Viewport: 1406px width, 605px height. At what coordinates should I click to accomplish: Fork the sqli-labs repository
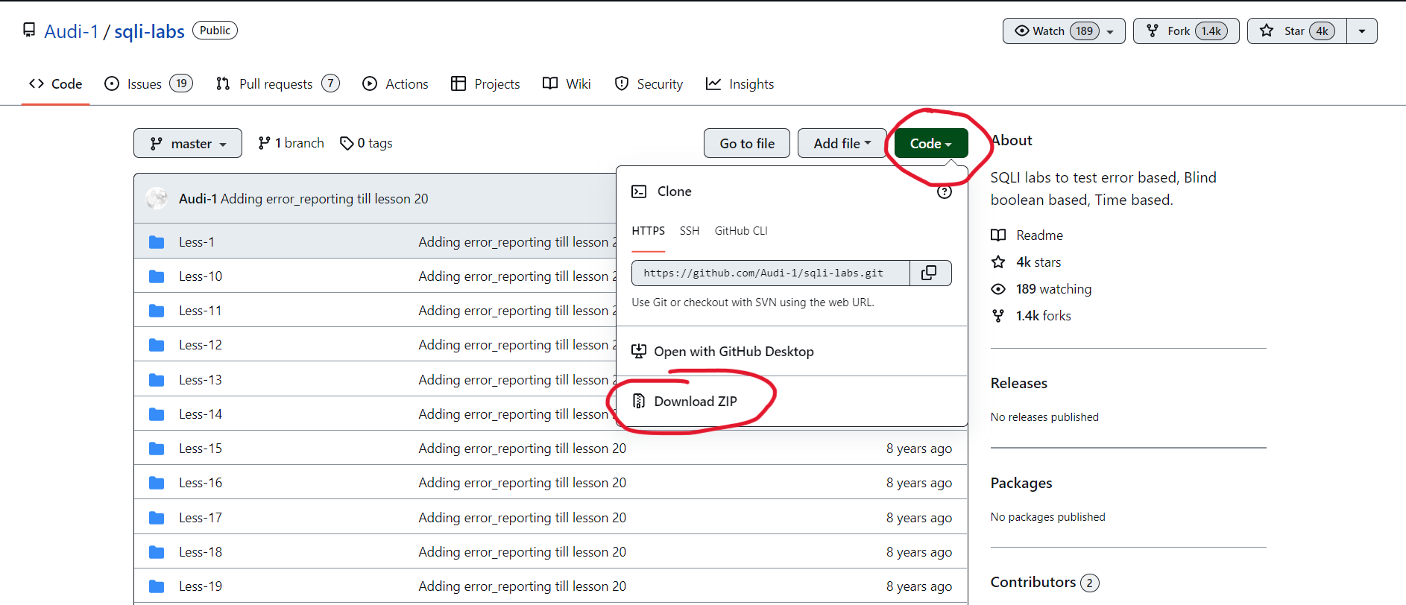[1186, 31]
